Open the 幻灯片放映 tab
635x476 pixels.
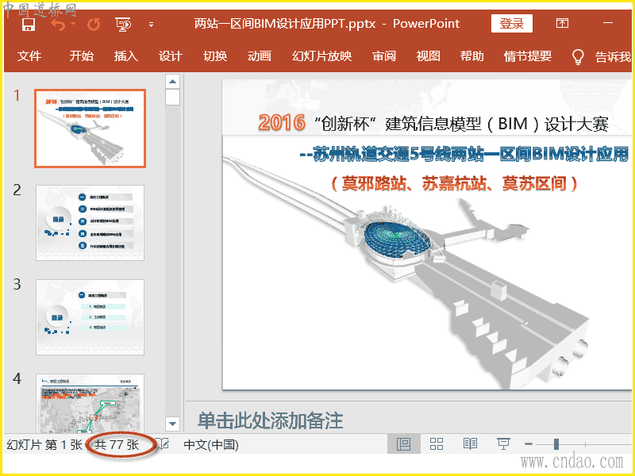pos(322,56)
